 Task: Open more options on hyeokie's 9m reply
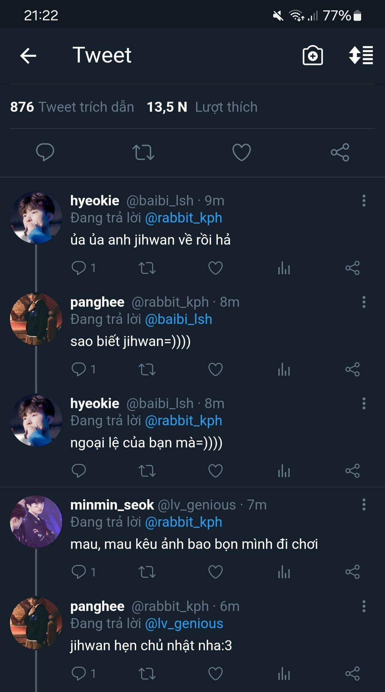pos(364,201)
